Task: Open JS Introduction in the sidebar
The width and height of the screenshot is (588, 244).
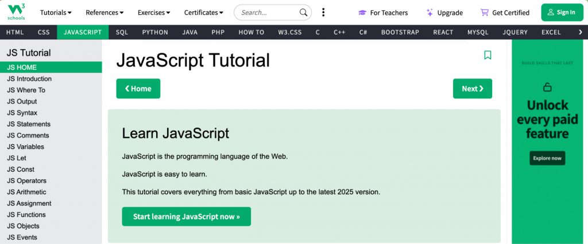Action: pos(51,78)
